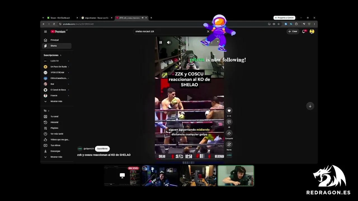Clear the search box with the X

click(208, 32)
